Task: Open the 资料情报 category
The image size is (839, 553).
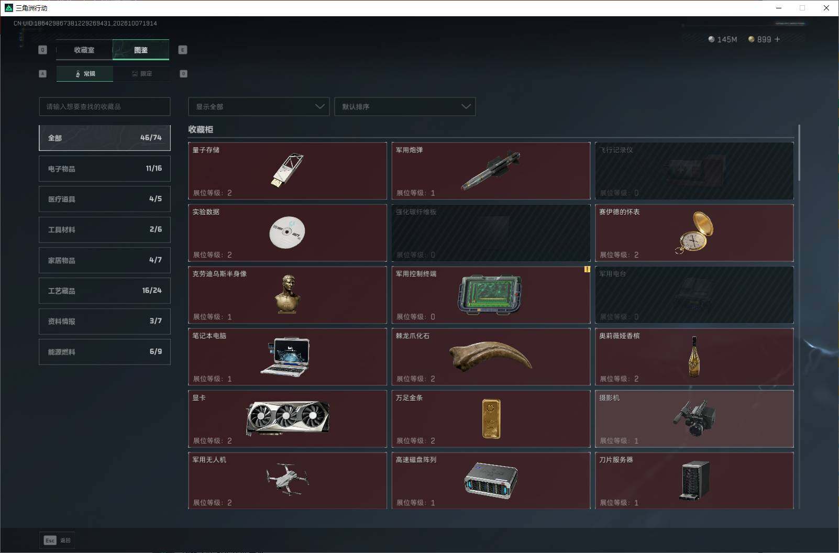Action: (x=105, y=321)
